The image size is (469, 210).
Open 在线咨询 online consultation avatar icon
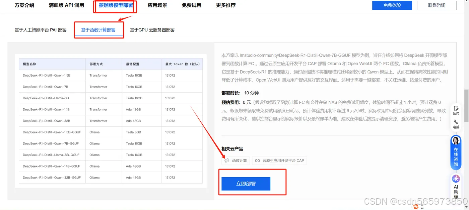456,140
